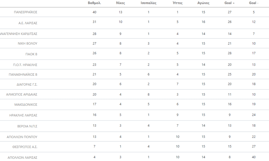Click ΑΠΟΛΛΩΝ ΛΑΡΙΣΑΣ goals-against value 40
Screen dimensions: 269x161
(254, 157)
